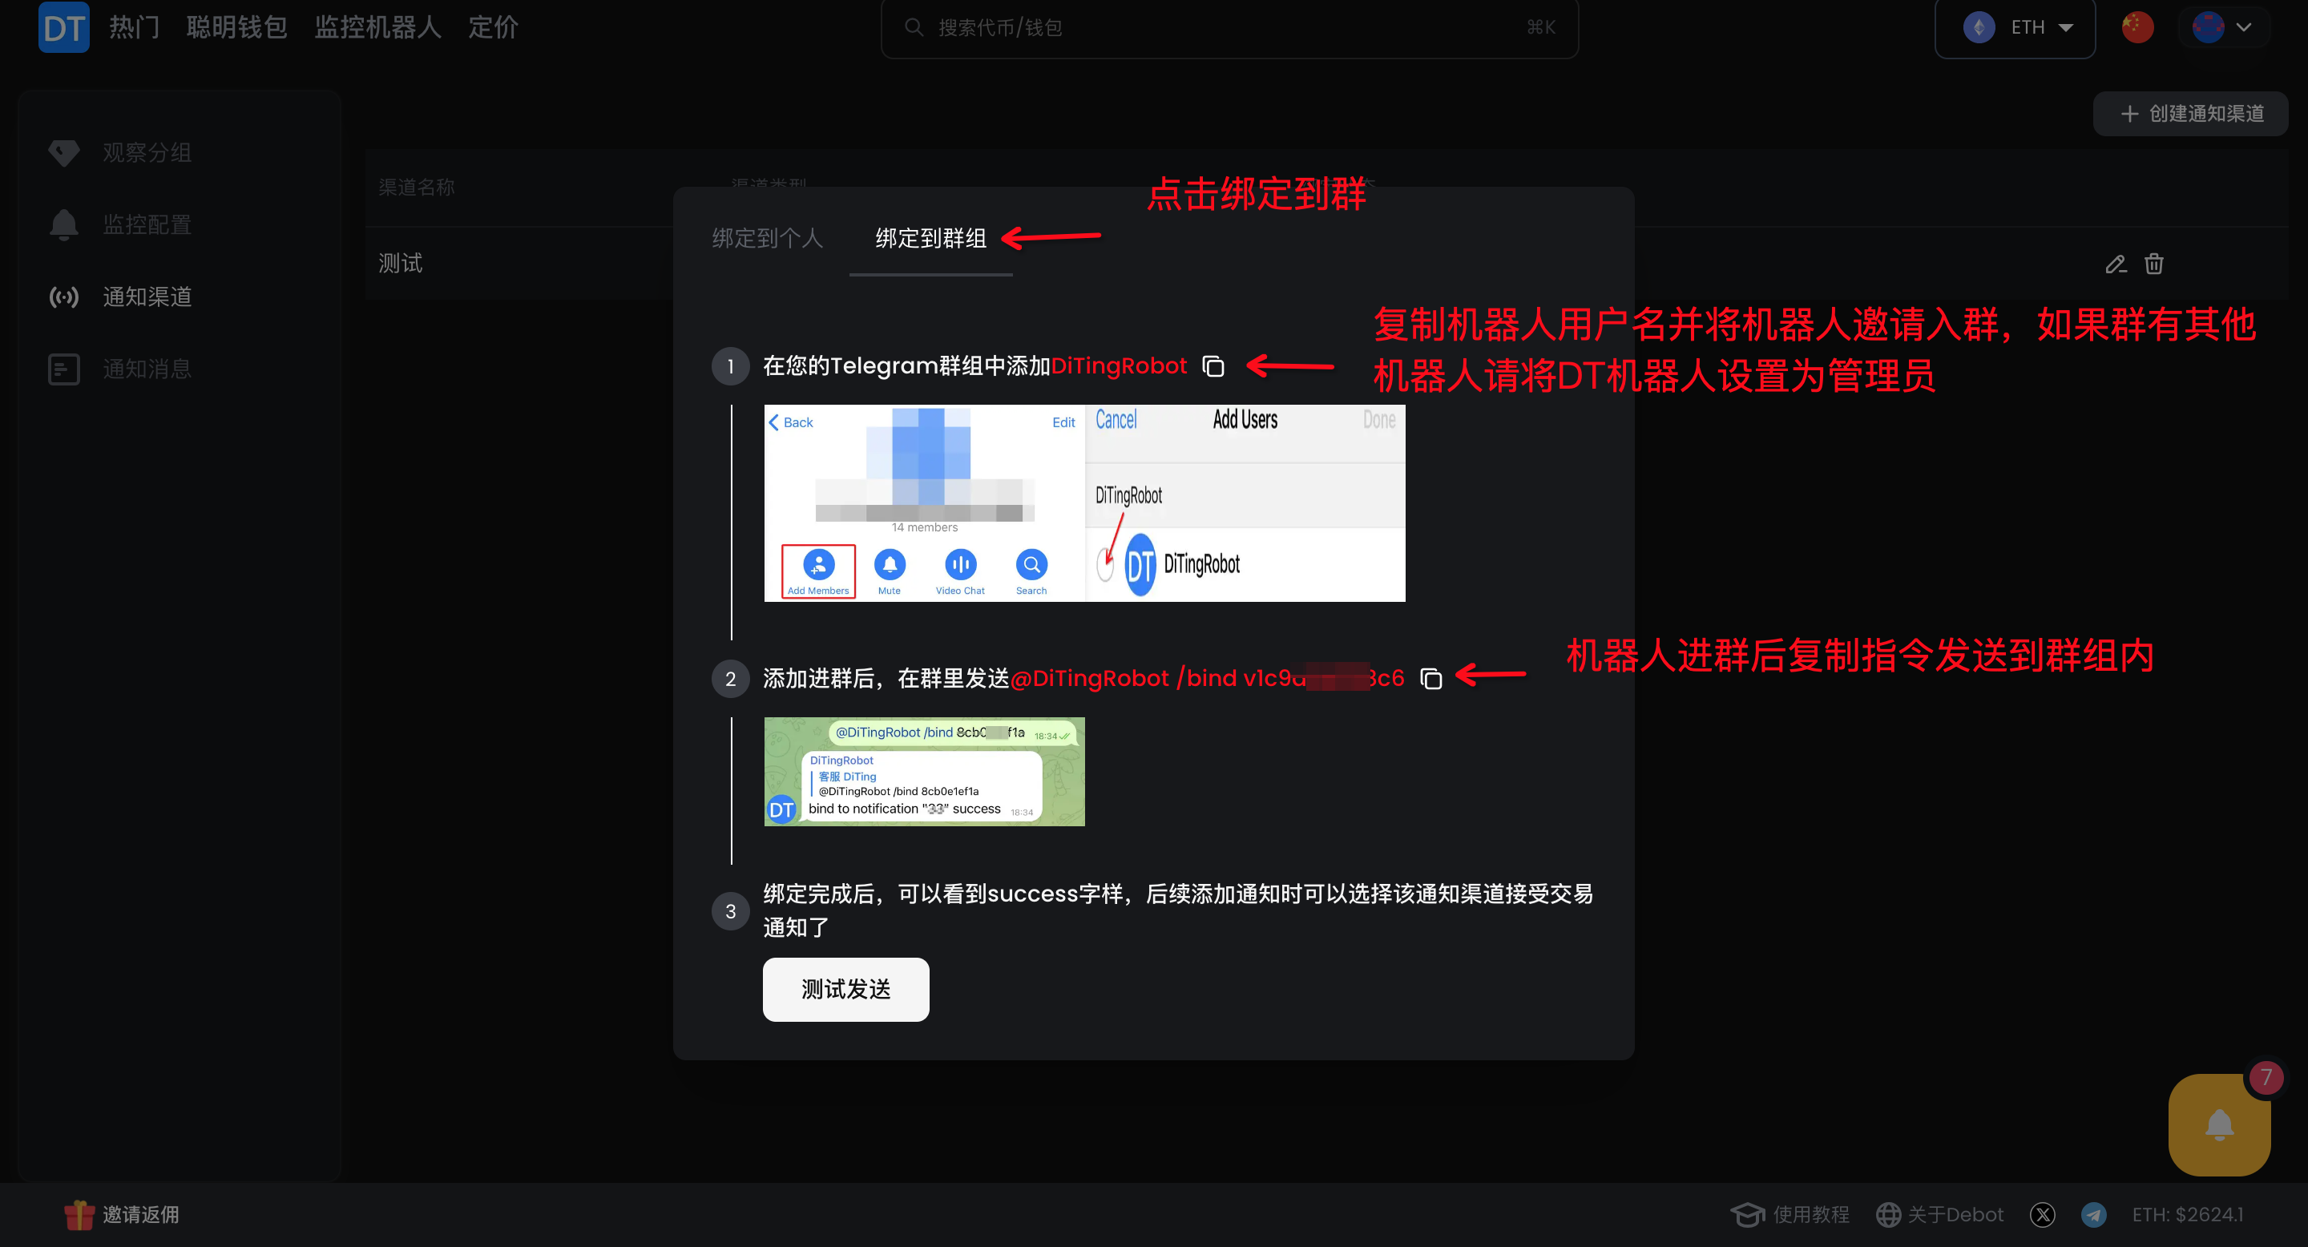Open 聪明钱包 in top navigation
This screenshot has width=2308, height=1247.
236,28
